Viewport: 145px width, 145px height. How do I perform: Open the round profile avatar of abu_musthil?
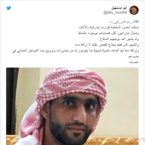coord(134,10)
